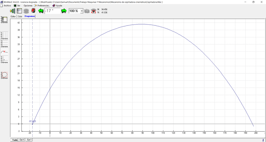Switch to the Ciclo tab
The image size is (266, 142).
click(20, 16)
